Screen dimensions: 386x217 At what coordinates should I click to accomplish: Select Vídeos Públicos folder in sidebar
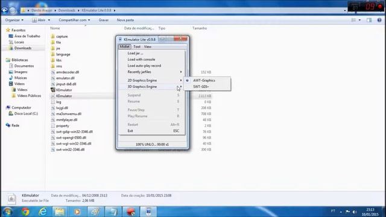coord(29,96)
